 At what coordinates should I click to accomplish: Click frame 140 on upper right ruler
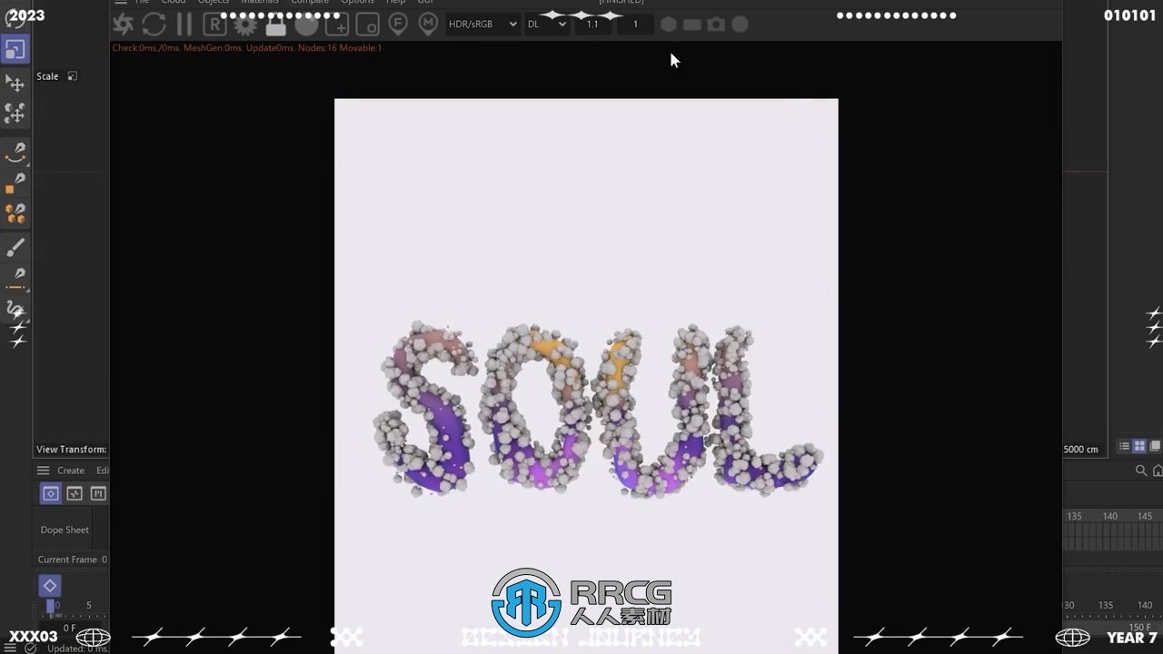(1110, 516)
